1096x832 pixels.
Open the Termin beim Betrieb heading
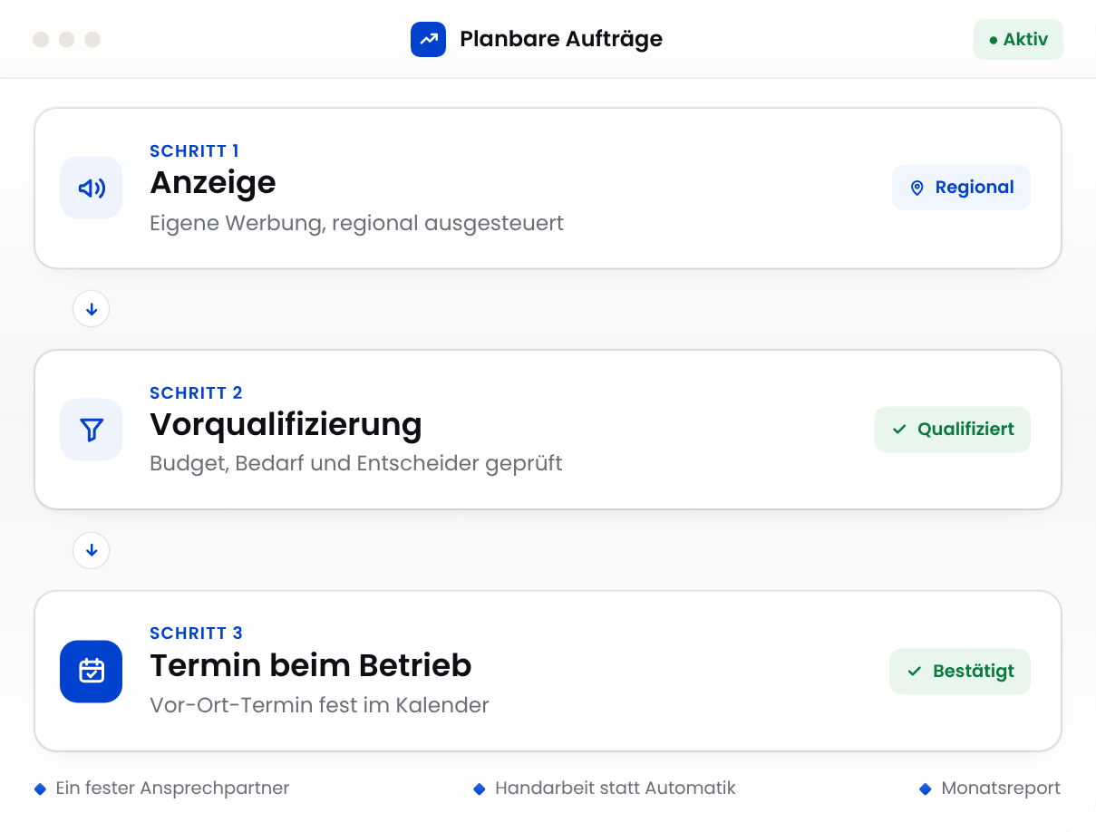click(x=311, y=666)
